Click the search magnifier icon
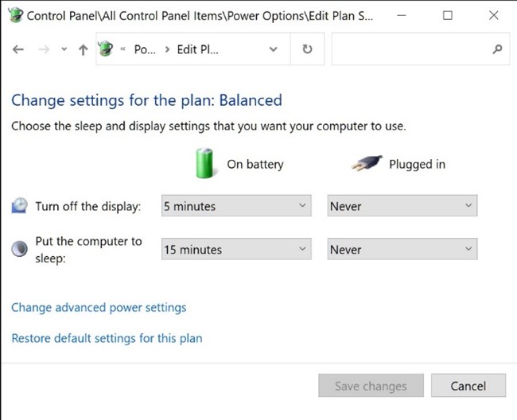The height and width of the screenshot is (420, 517). pos(497,49)
